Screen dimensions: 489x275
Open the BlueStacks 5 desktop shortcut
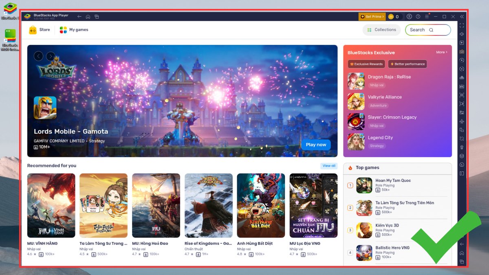(10, 11)
